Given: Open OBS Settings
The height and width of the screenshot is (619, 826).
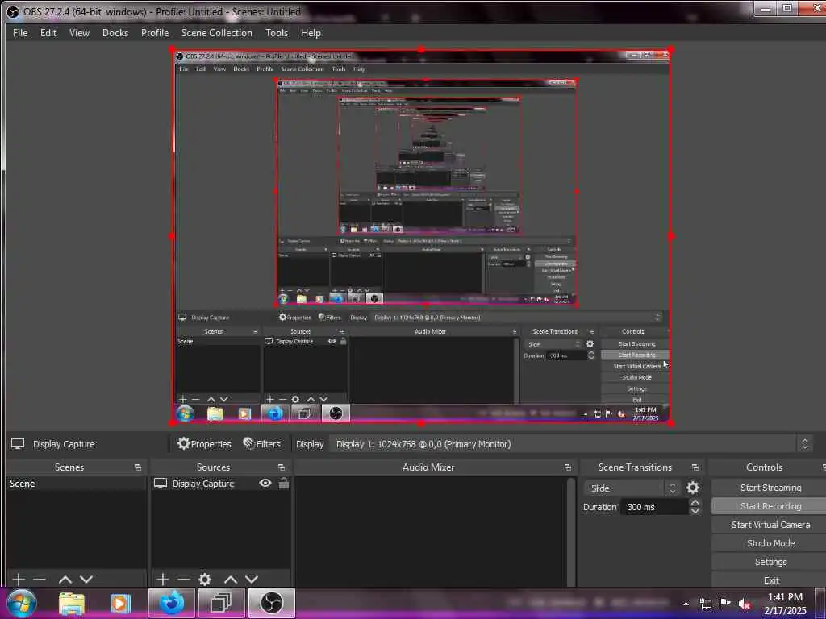Looking at the screenshot, I should pos(770,561).
